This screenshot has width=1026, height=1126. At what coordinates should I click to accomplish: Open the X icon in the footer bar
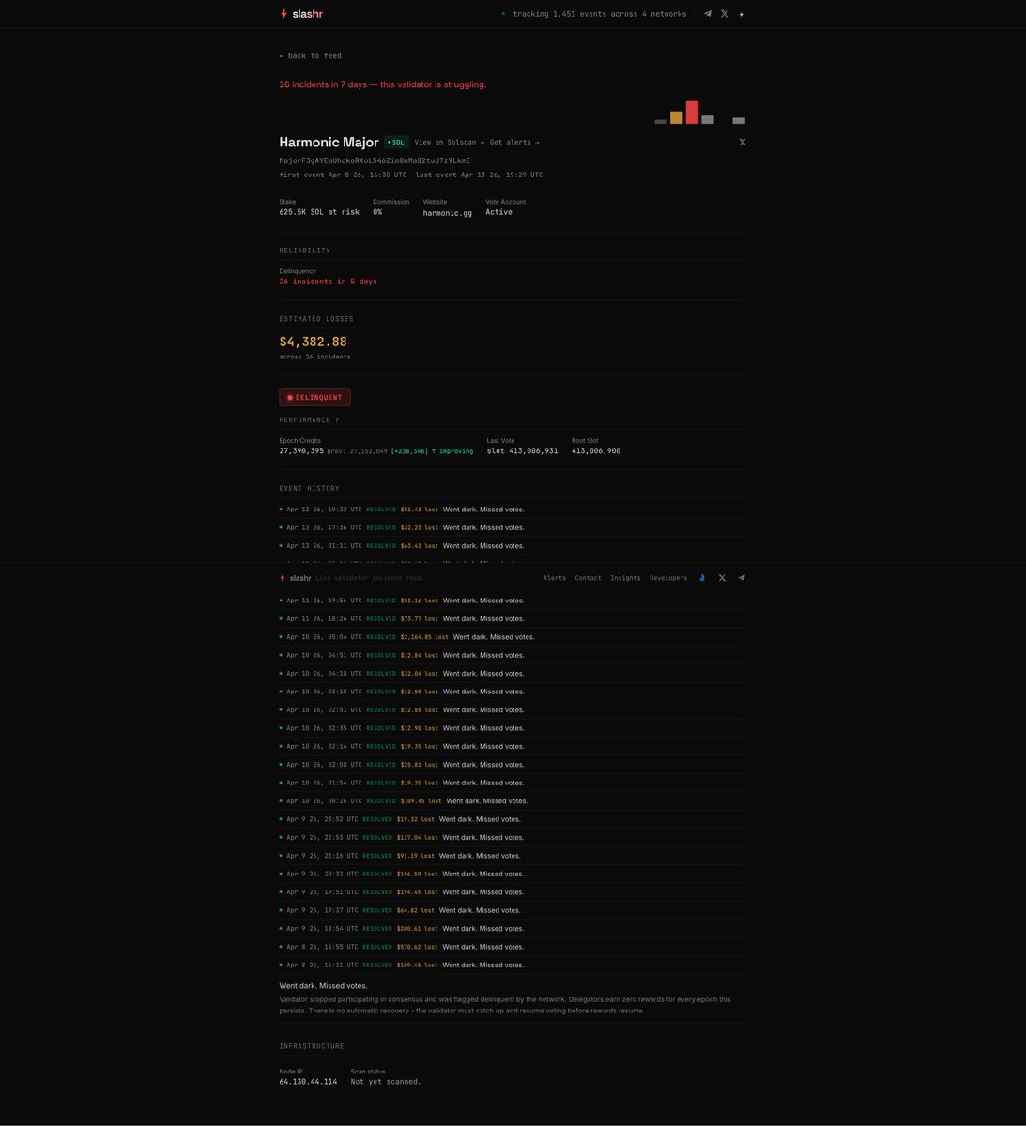tap(722, 578)
